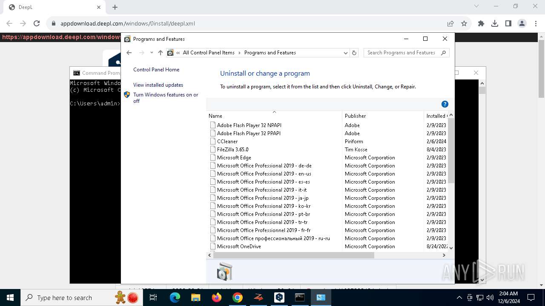The image size is (545, 306).
Task: Select Microsoft Edge program entry
Action: (234, 158)
